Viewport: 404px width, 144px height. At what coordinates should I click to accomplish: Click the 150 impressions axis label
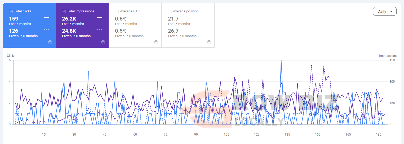click(x=392, y=103)
